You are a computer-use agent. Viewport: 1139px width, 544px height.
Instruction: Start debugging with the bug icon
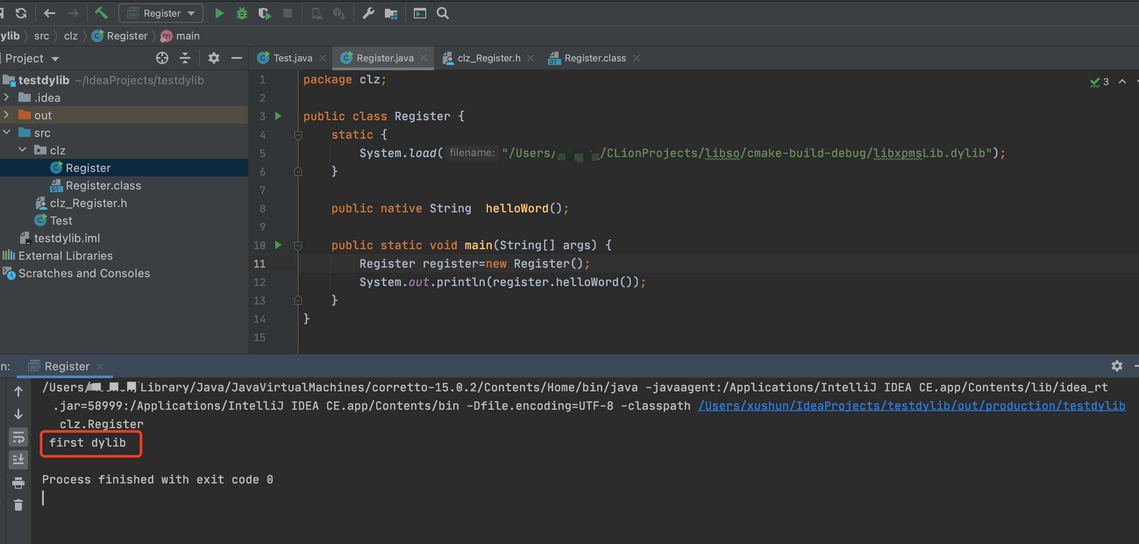(242, 13)
